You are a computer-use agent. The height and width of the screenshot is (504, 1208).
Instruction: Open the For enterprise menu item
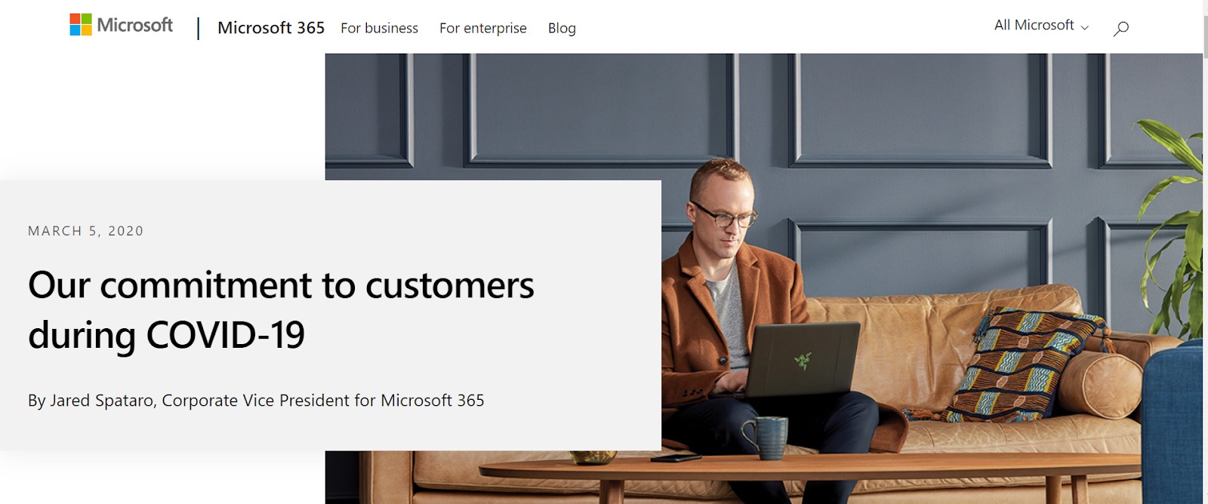pyautogui.click(x=482, y=28)
